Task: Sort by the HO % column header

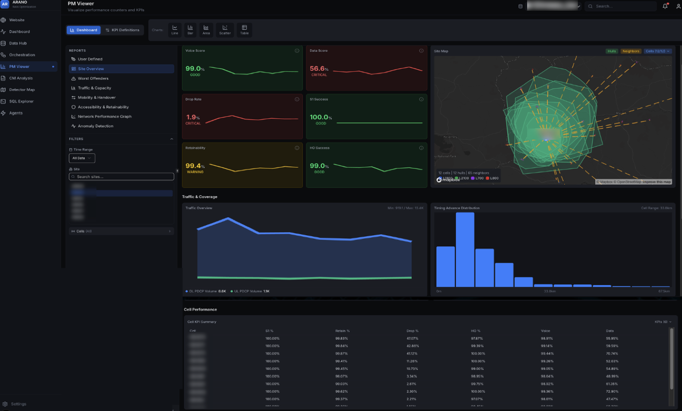Action: [476, 331]
